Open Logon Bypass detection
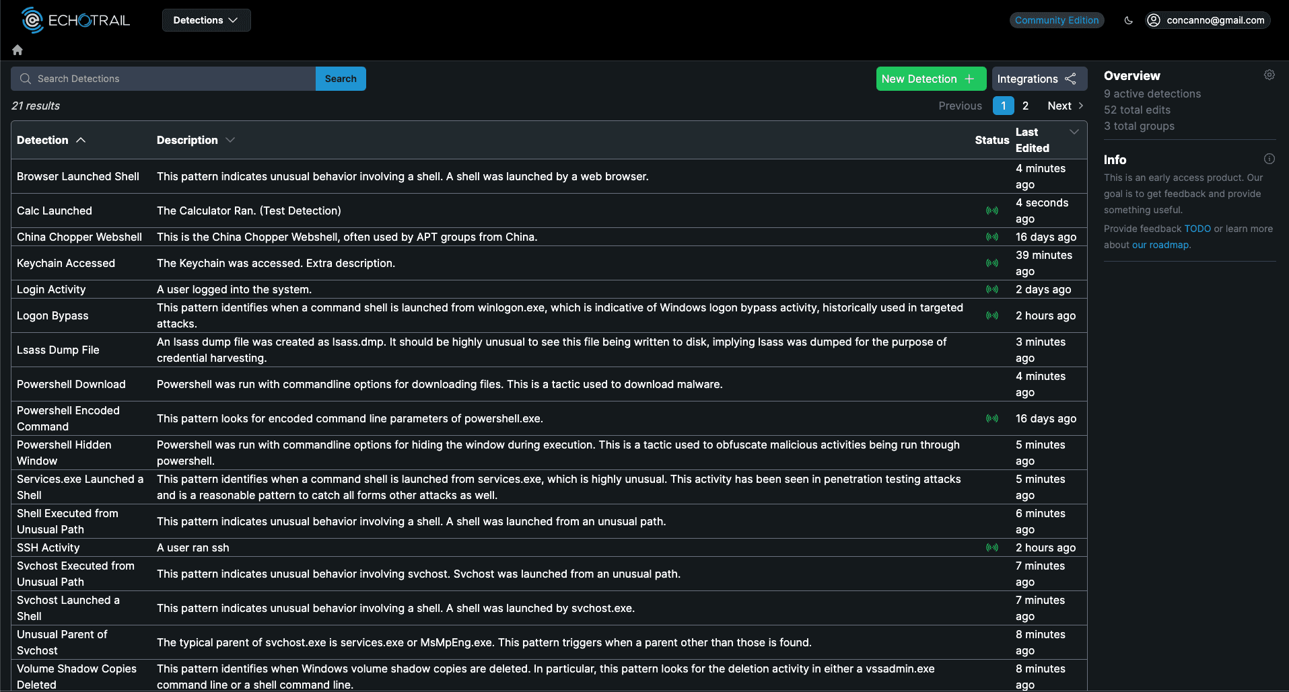1289x692 pixels. pos(53,315)
